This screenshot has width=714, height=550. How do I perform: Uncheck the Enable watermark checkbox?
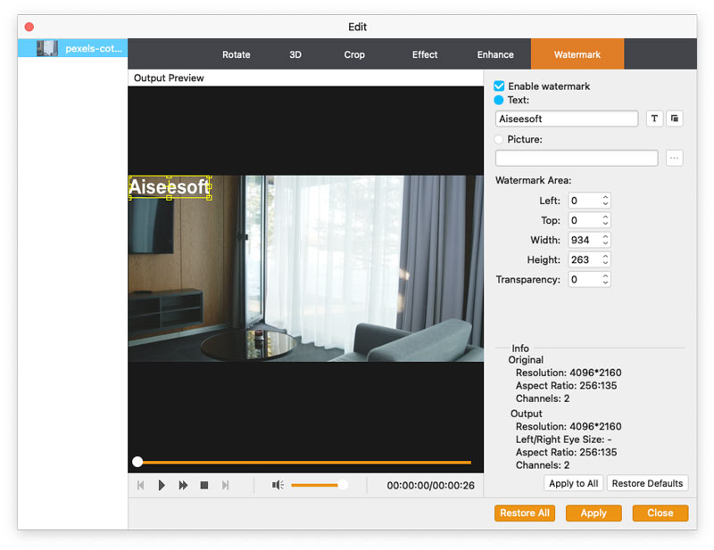coord(500,86)
